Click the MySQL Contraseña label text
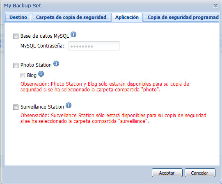Viewport: 222px width, 184px height. (x=42, y=46)
